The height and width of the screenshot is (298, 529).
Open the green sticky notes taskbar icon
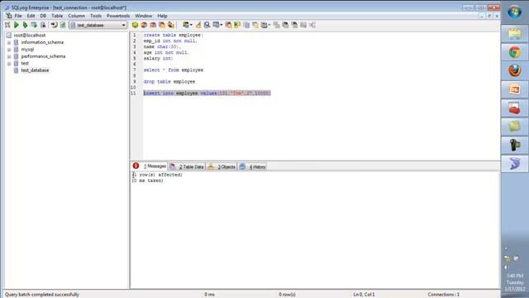(x=515, y=127)
